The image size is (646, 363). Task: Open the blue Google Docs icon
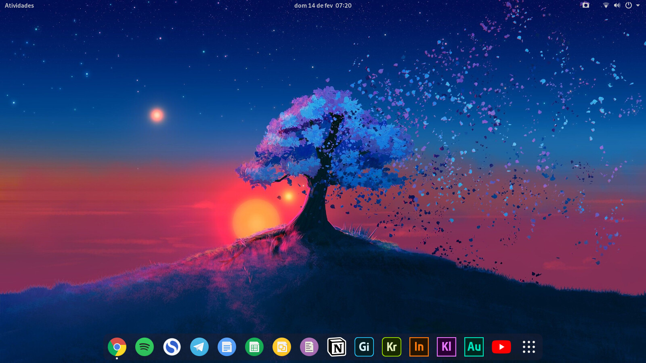click(x=227, y=347)
